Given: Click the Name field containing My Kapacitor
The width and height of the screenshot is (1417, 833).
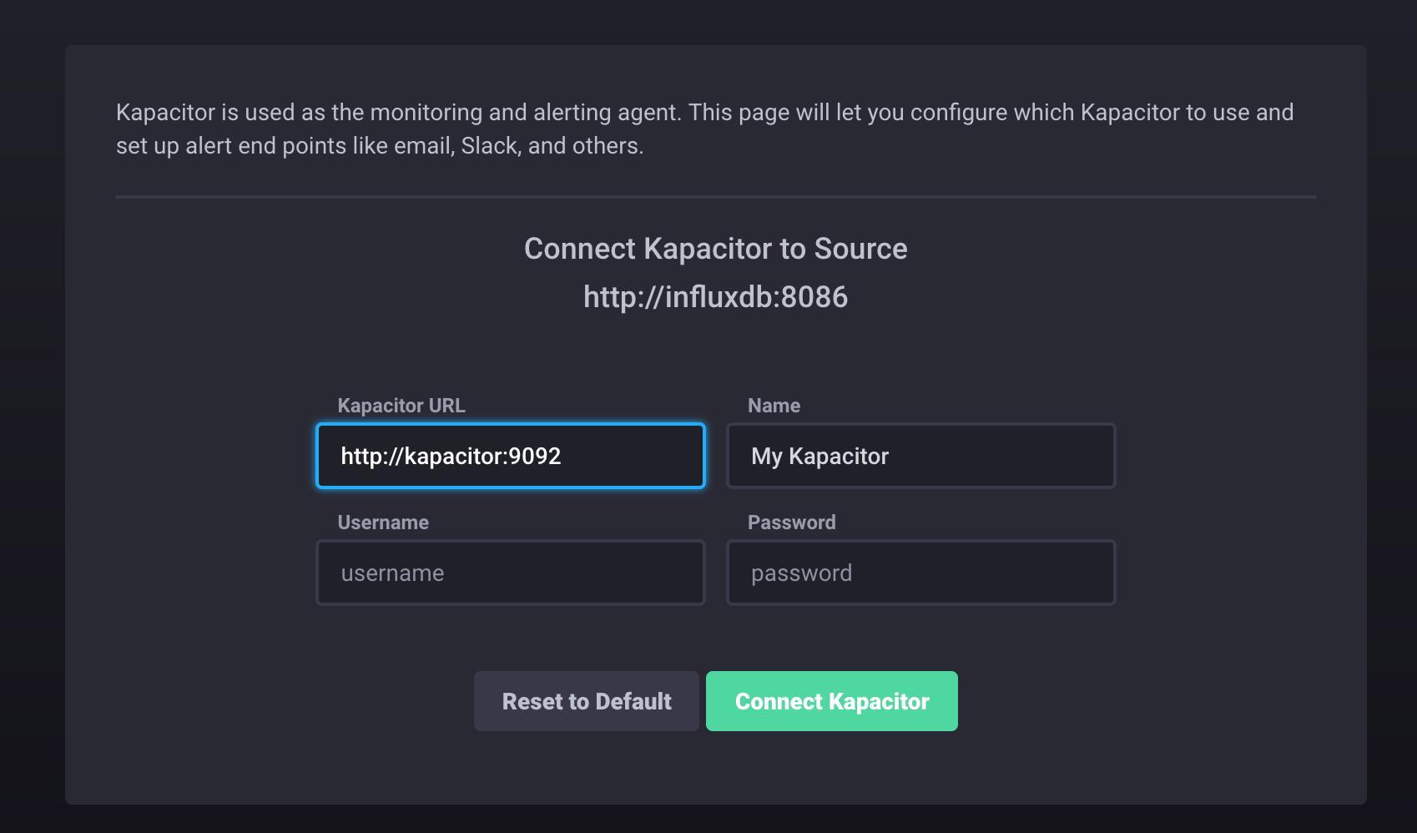Looking at the screenshot, I should coord(920,456).
